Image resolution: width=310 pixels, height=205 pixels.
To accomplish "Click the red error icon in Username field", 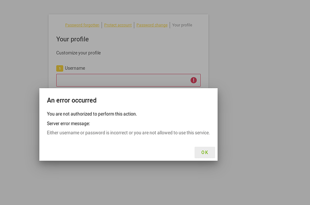I will [x=194, y=80].
